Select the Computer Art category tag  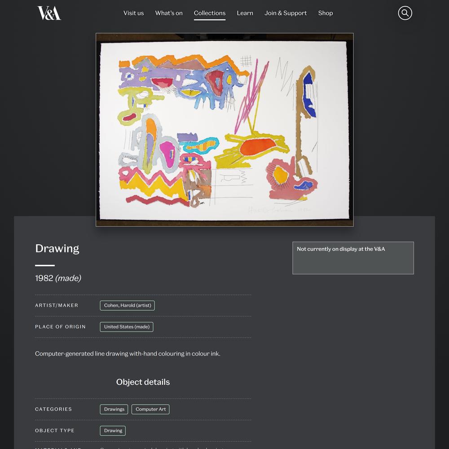(x=150, y=409)
